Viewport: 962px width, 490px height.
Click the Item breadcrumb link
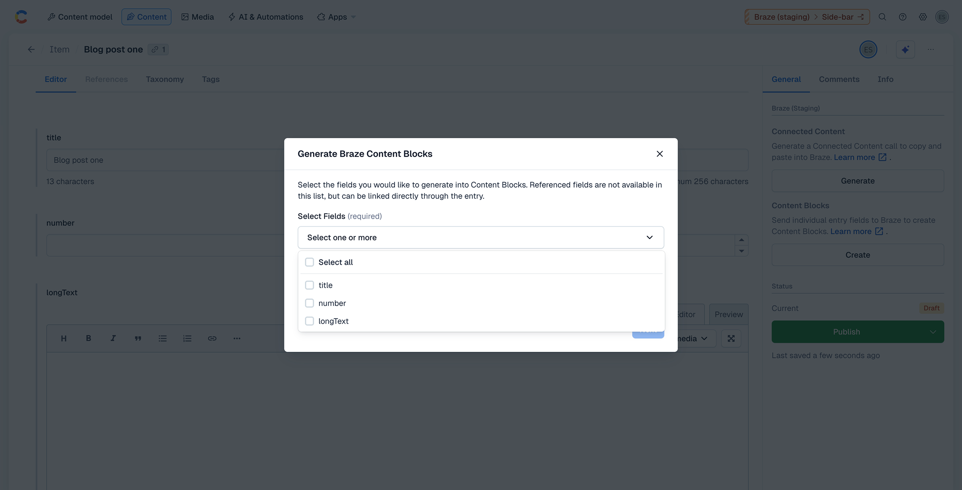tap(60, 49)
